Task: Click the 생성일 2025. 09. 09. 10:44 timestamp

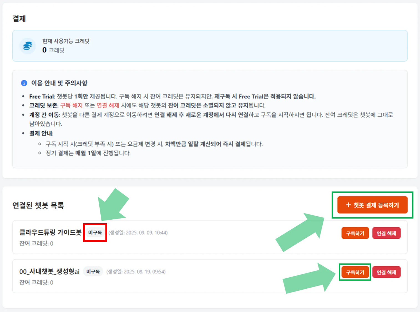Action: [x=138, y=233]
